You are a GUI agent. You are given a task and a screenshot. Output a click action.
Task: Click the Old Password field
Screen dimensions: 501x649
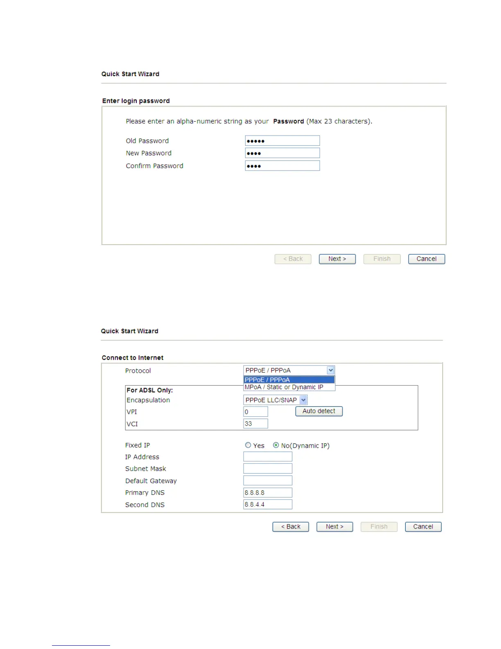click(282, 141)
